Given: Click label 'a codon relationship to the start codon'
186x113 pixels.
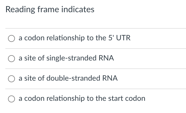Looking at the screenshot, I should click(x=82, y=98).
